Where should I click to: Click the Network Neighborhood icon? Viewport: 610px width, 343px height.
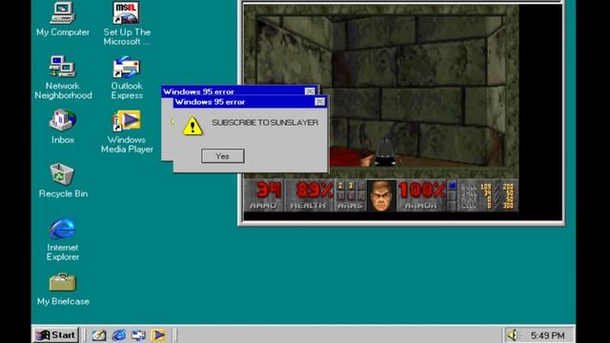pyautogui.click(x=63, y=77)
